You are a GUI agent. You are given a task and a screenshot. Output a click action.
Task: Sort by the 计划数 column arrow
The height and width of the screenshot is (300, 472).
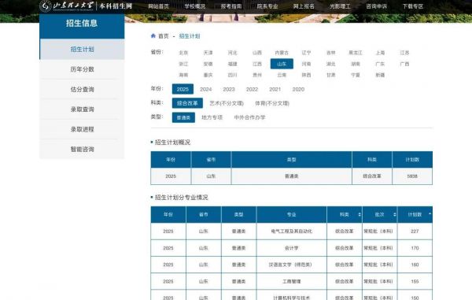(430, 214)
